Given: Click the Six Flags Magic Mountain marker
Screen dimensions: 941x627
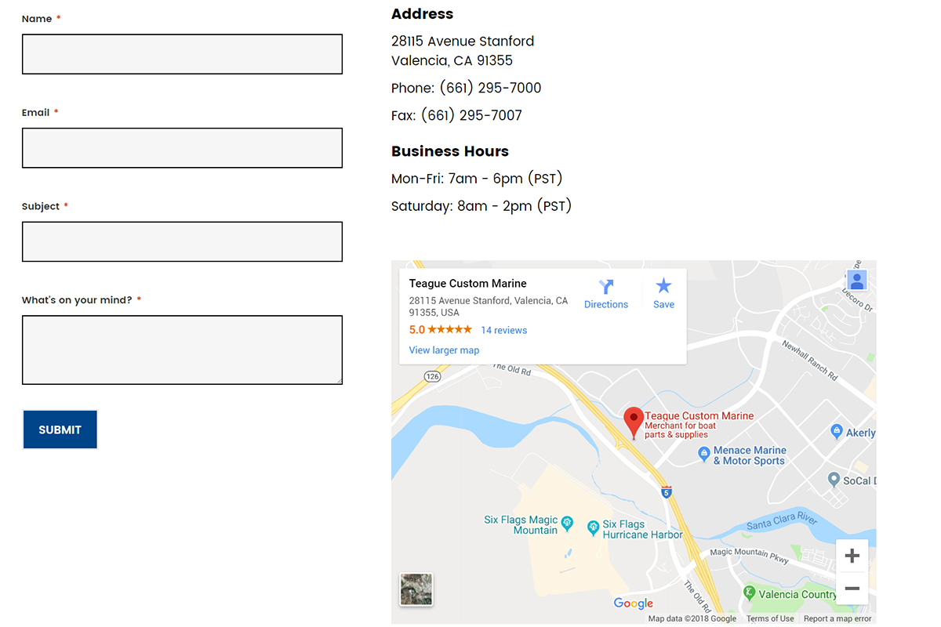Looking at the screenshot, I should (x=568, y=523).
